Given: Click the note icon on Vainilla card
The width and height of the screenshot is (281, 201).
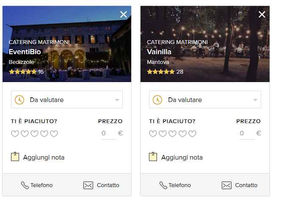Looking at the screenshot, I should click(x=153, y=157).
